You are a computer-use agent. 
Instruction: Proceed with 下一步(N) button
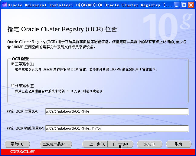coord(120,144)
